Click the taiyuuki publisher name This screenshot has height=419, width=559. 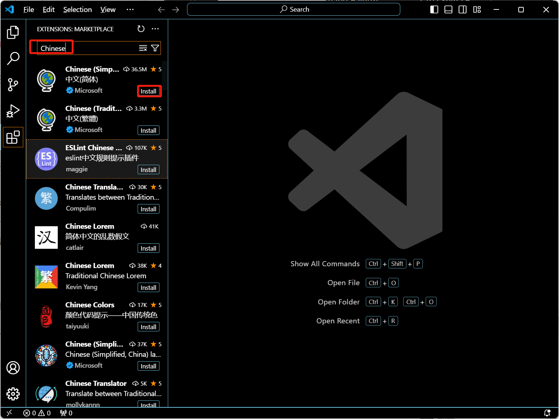[77, 326]
